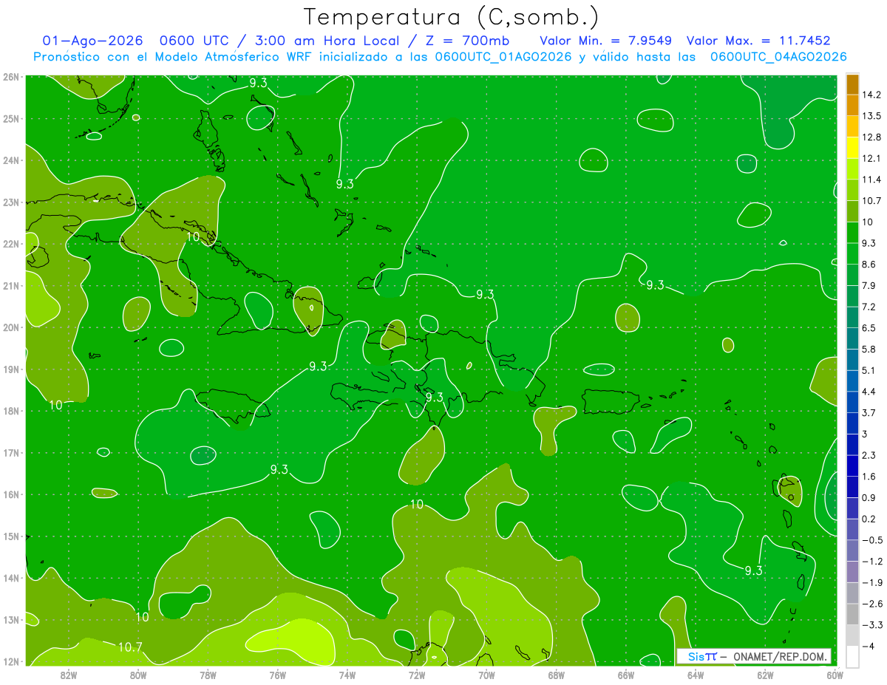The image size is (887, 685).
Task: Click the '74W' longitude label
Action: point(347,675)
